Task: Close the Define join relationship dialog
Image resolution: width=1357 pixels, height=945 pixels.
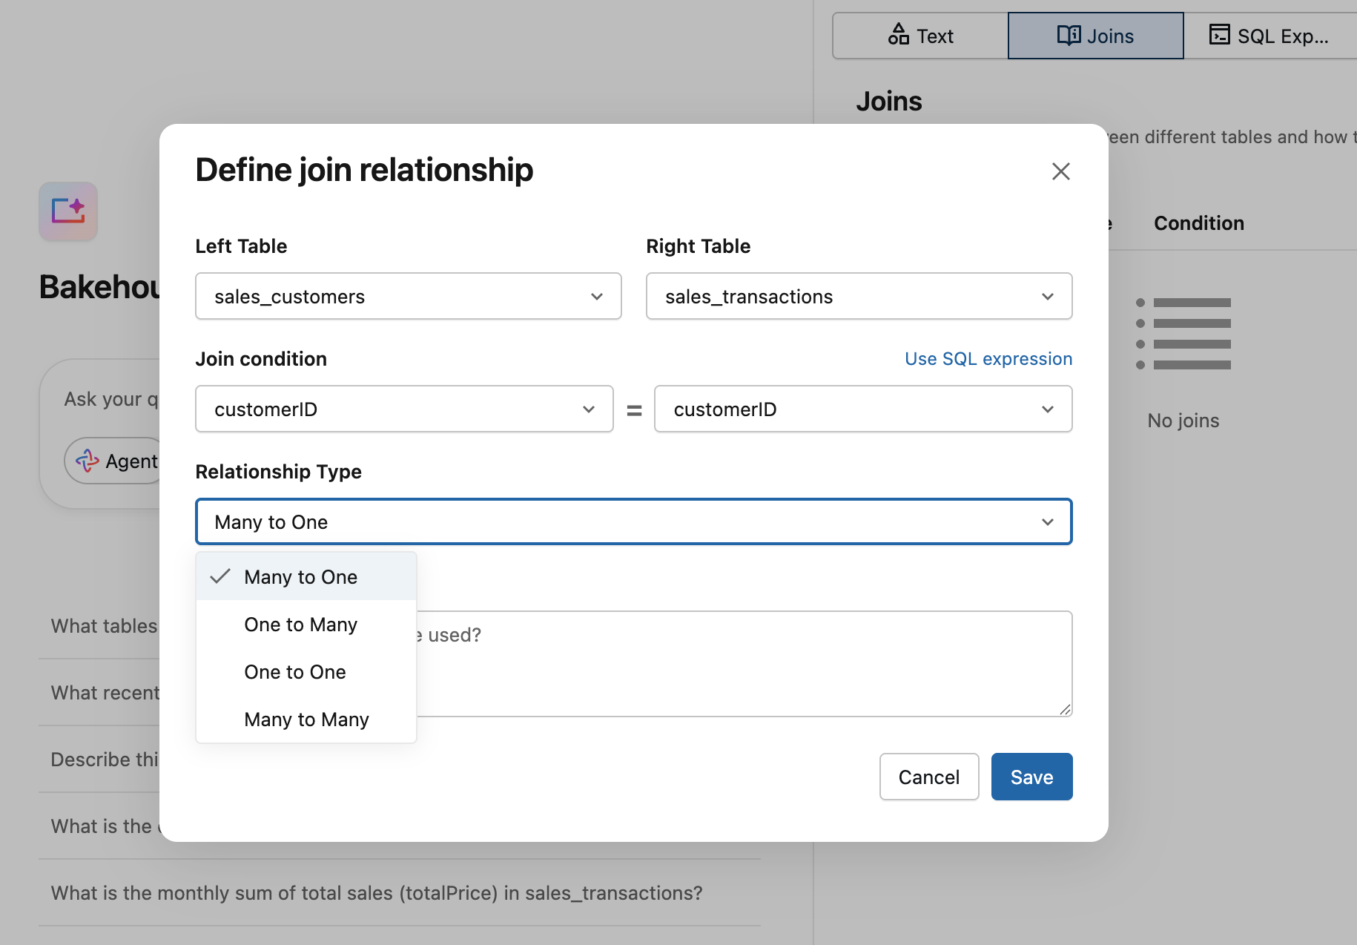Action: pos(1060,171)
